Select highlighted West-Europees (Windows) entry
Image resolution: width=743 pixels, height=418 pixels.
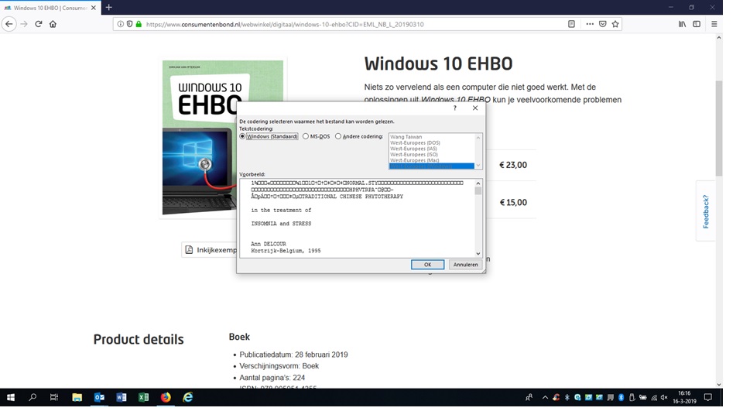tap(432, 166)
